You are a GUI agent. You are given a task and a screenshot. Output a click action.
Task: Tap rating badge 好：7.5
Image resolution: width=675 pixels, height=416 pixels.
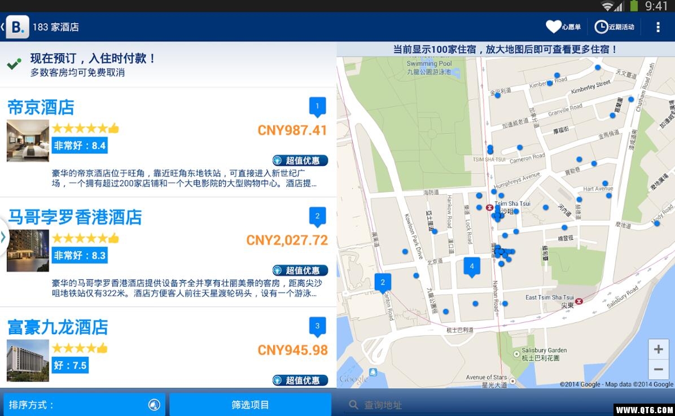[x=70, y=365]
